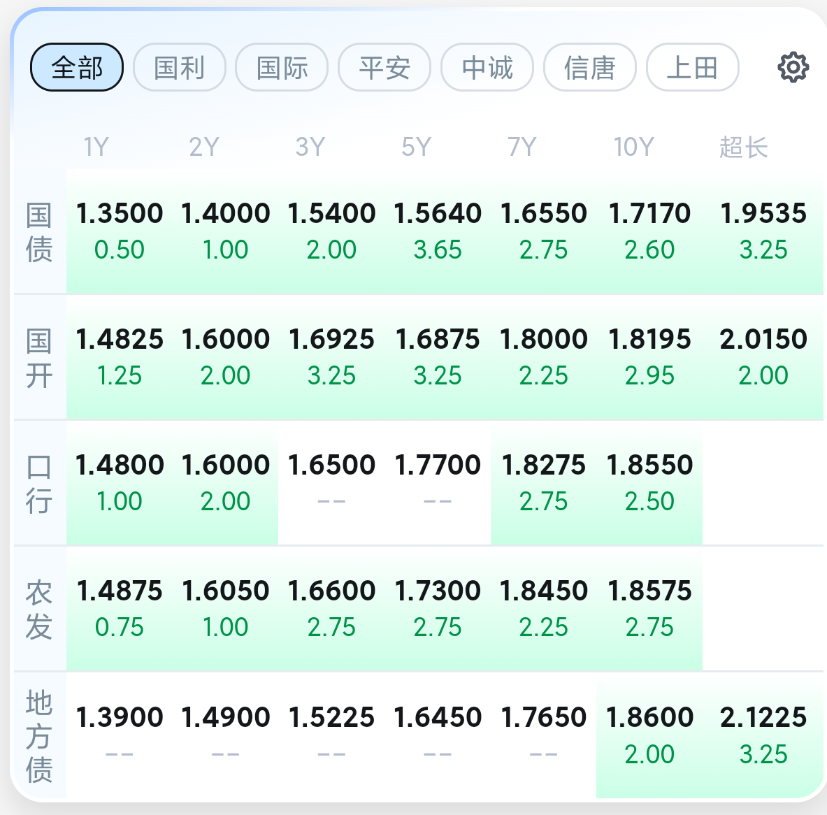
Task: Select the 信唐 tab
Action: click(589, 68)
